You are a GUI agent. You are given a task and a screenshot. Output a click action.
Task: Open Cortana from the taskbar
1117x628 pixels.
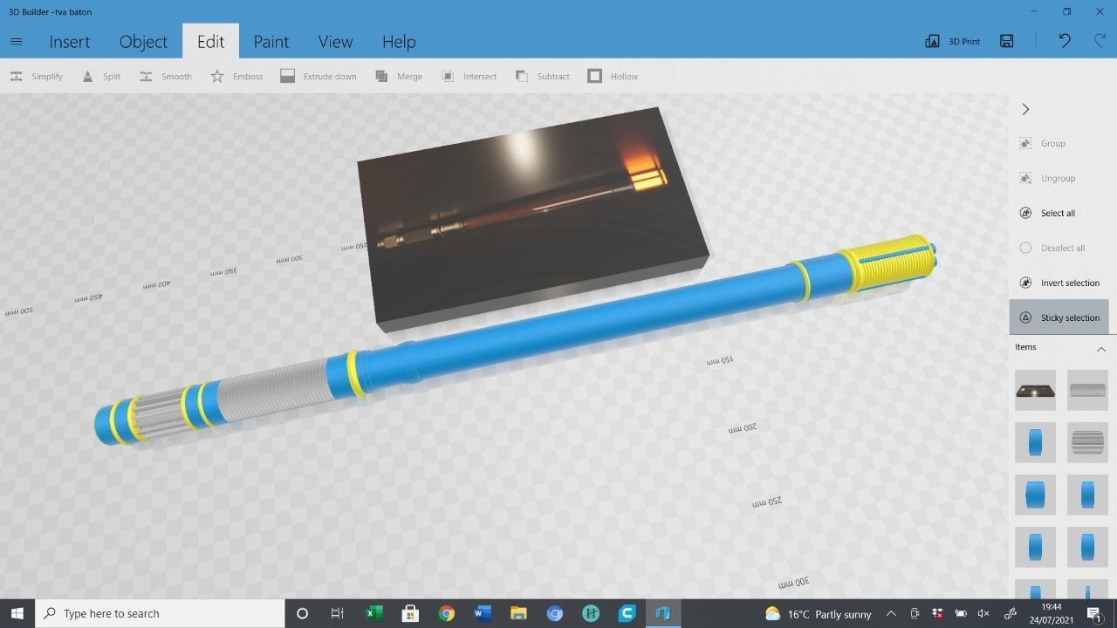point(302,613)
